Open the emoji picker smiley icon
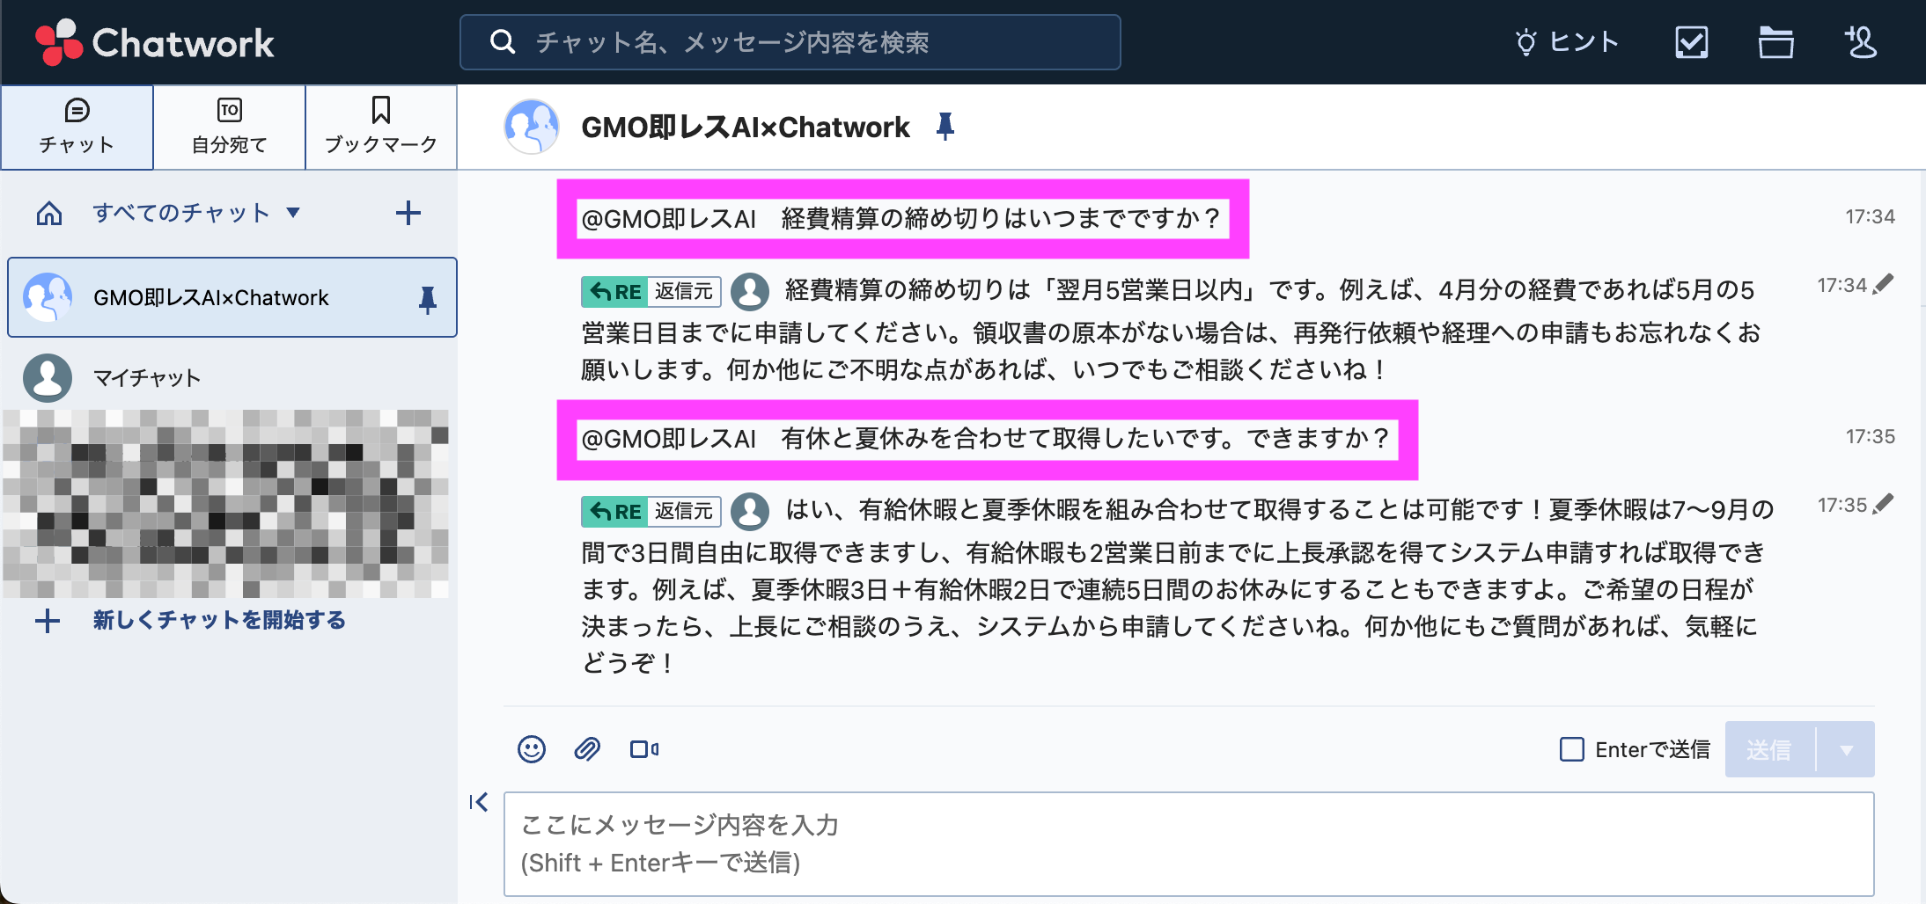The height and width of the screenshot is (904, 1926). [x=531, y=749]
